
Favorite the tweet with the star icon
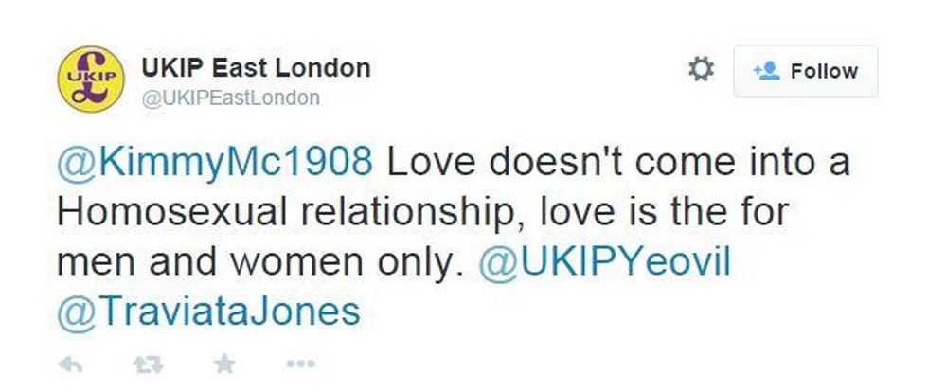223,364
